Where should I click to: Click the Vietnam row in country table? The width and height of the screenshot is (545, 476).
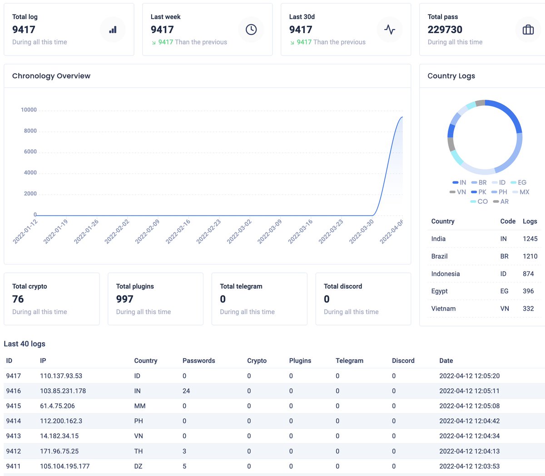484,309
